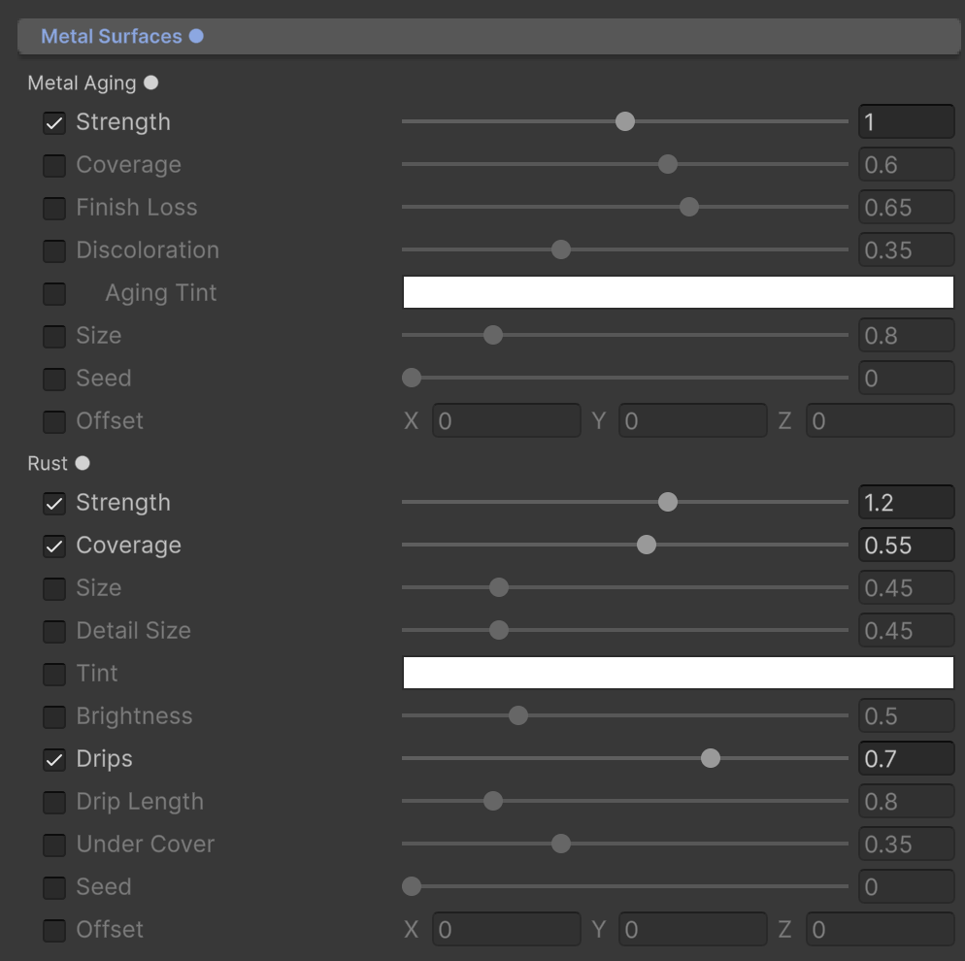This screenshot has height=961, width=965.
Task: Uncheck the Metal Aging Strength checkbox
Action: coord(54,122)
